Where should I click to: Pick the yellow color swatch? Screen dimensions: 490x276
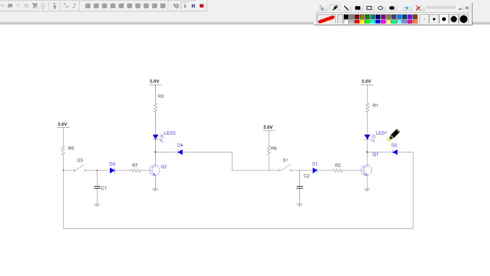tap(362, 22)
